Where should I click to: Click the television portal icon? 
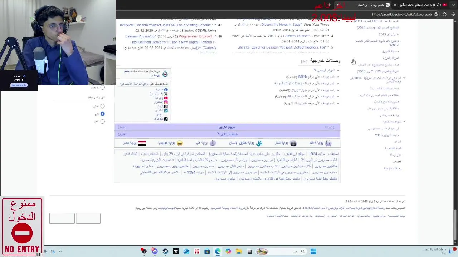pos(293,143)
